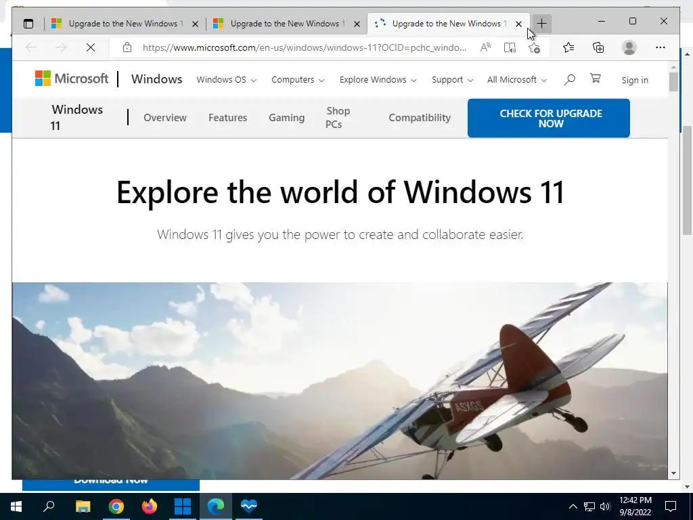Launch Google Chrome from taskbar
693x520 pixels.
(116, 506)
